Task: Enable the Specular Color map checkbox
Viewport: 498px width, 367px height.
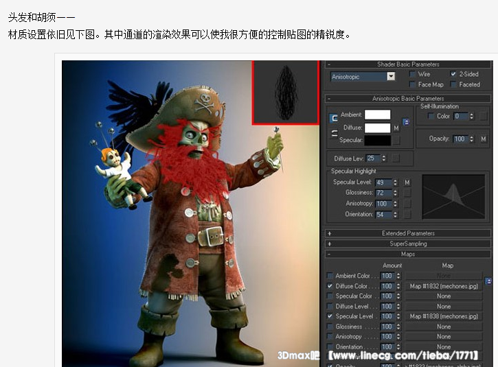Action: pos(330,296)
